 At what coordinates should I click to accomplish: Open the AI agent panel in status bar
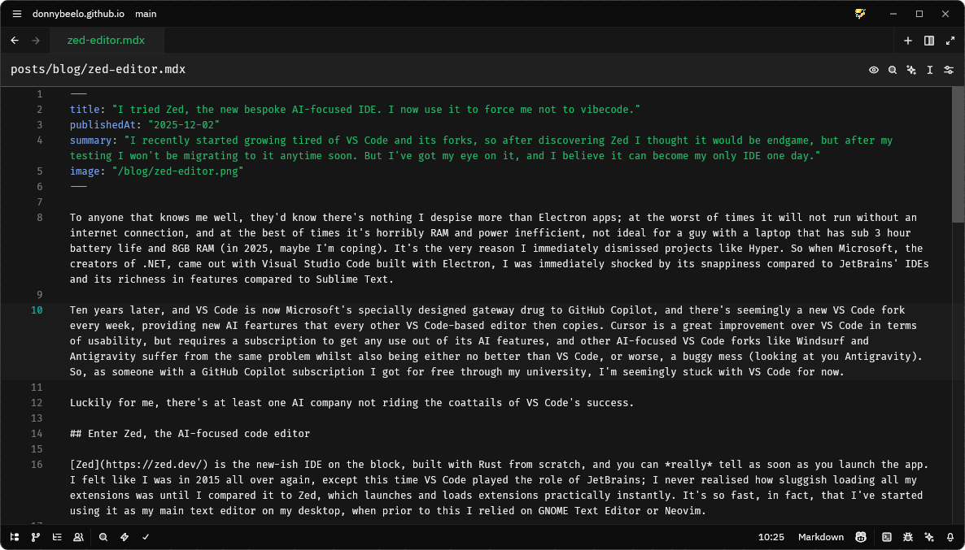coord(929,537)
